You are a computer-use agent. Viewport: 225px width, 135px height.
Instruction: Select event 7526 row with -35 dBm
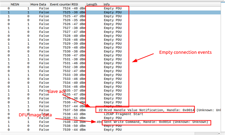click(110, 20)
